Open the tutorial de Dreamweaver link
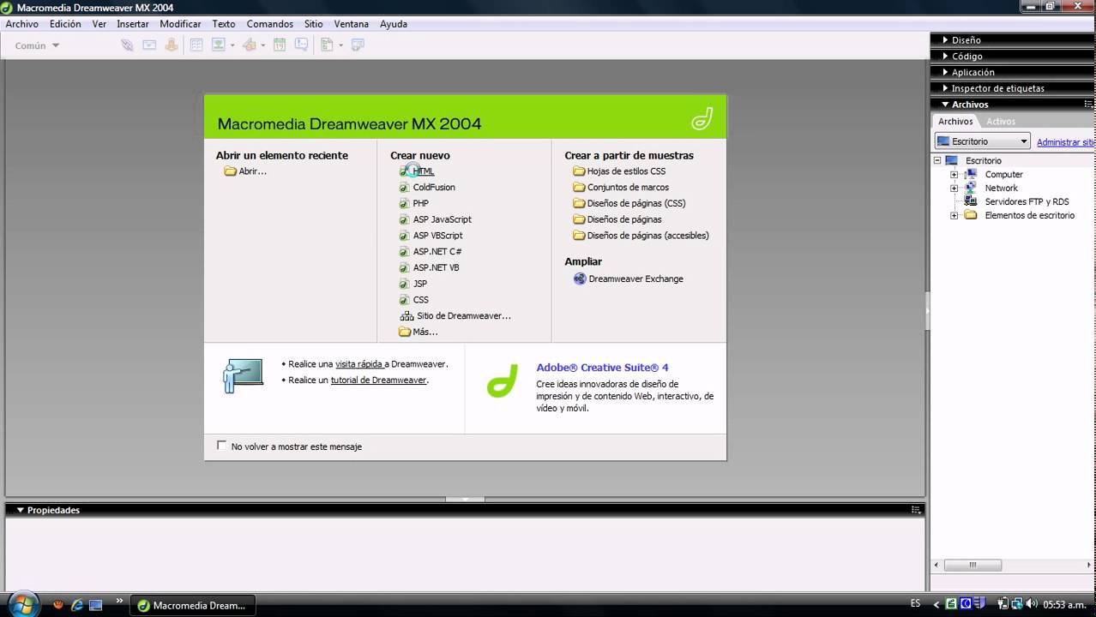 [378, 380]
